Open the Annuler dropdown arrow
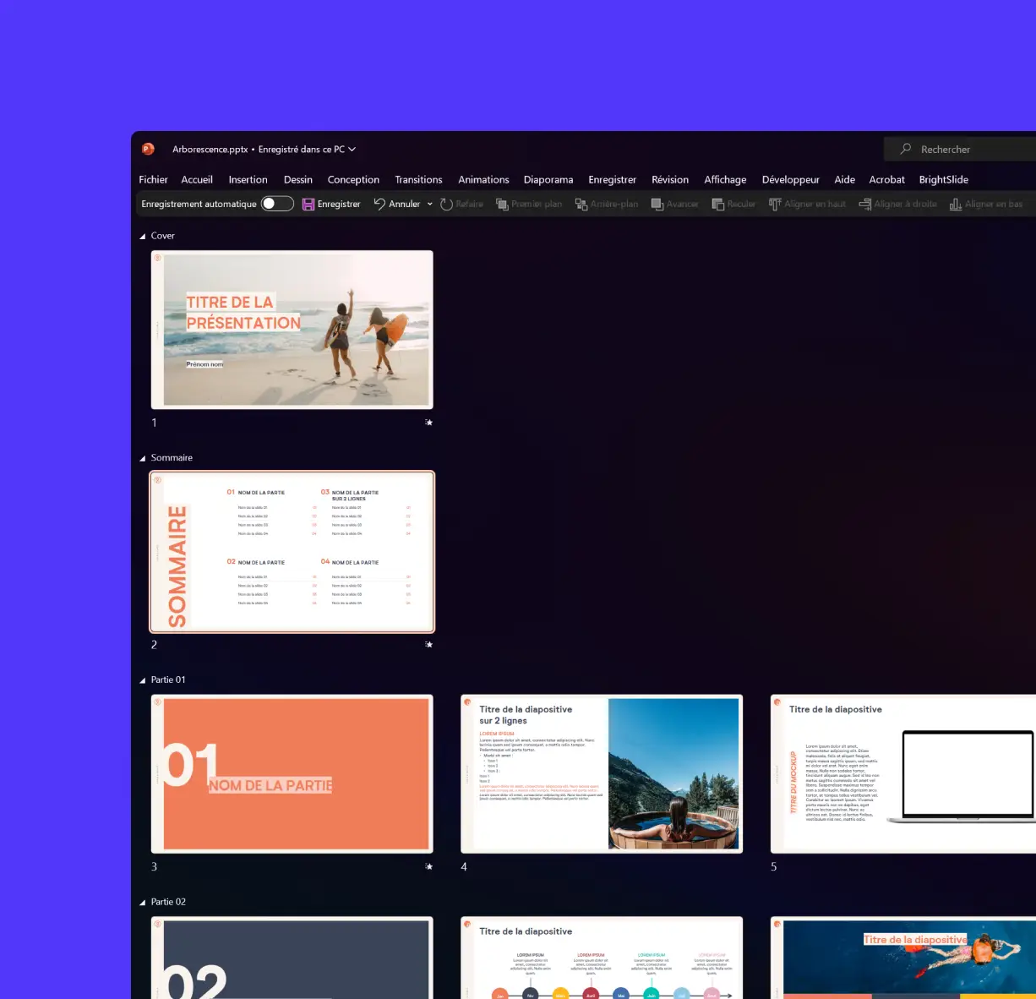Image resolution: width=1036 pixels, height=999 pixels. 429,204
